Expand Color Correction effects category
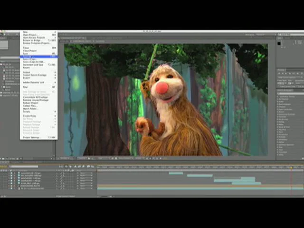The width and height of the screenshot is (304, 228). click(x=278, y=109)
